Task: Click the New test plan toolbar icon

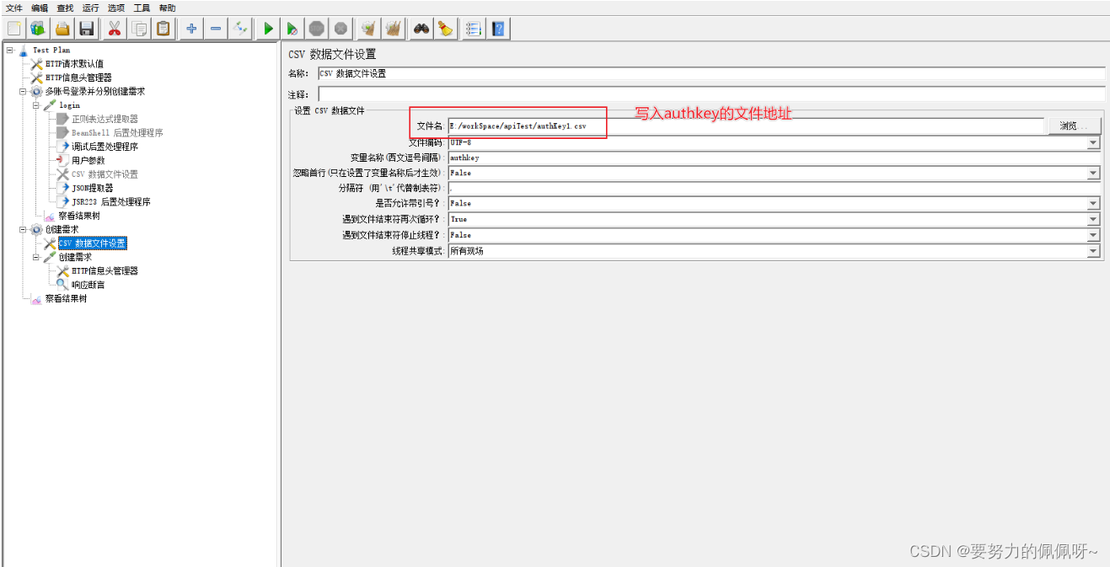Action: click(x=13, y=29)
